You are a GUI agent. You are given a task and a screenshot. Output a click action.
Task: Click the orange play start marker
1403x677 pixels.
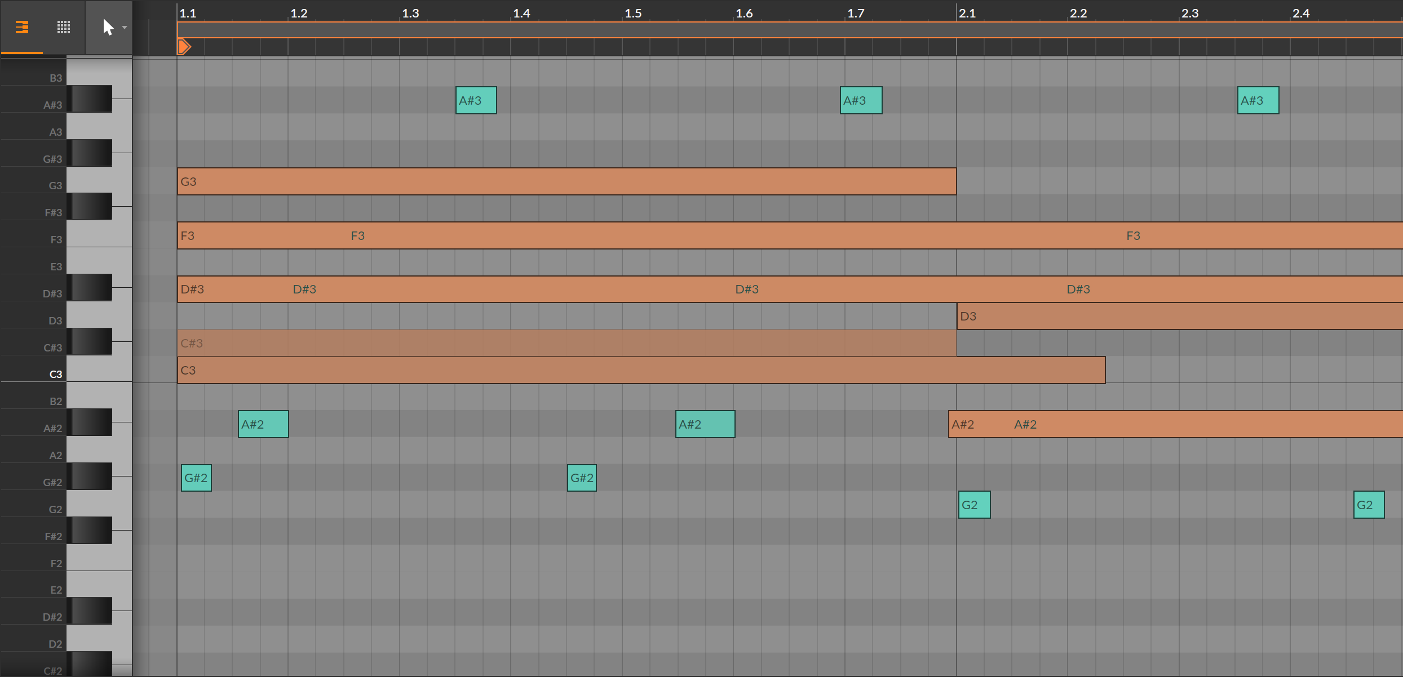(184, 47)
